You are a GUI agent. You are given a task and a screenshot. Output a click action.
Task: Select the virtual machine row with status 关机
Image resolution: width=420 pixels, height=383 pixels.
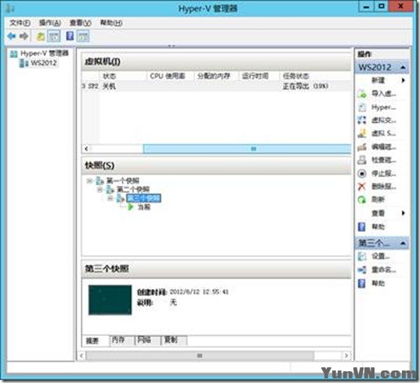tap(216, 86)
